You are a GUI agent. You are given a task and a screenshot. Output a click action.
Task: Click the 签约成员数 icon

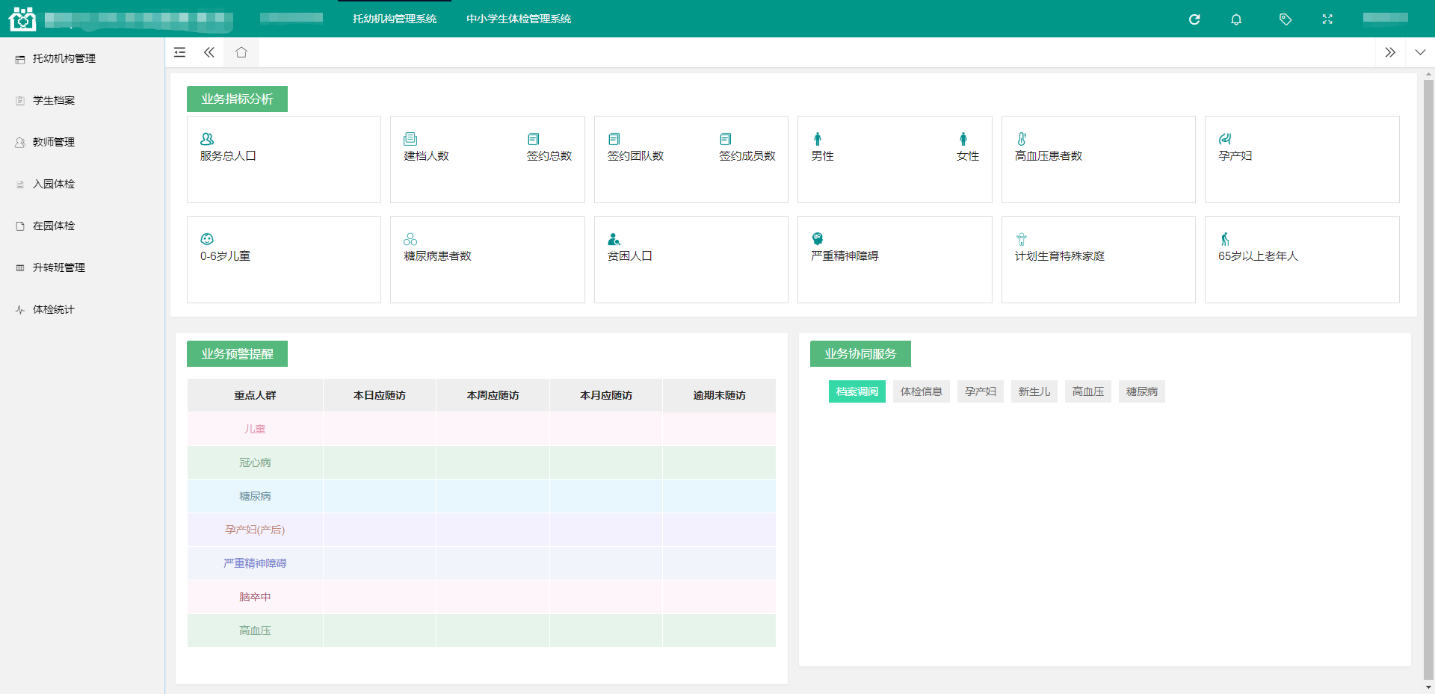(725, 139)
